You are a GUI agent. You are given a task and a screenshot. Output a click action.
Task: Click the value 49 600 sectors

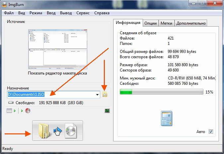173,70
